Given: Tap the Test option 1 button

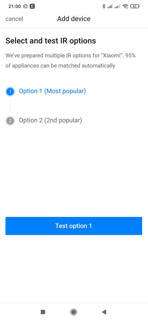Looking at the screenshot, I should pyautogui.click(x=74, y=226).
